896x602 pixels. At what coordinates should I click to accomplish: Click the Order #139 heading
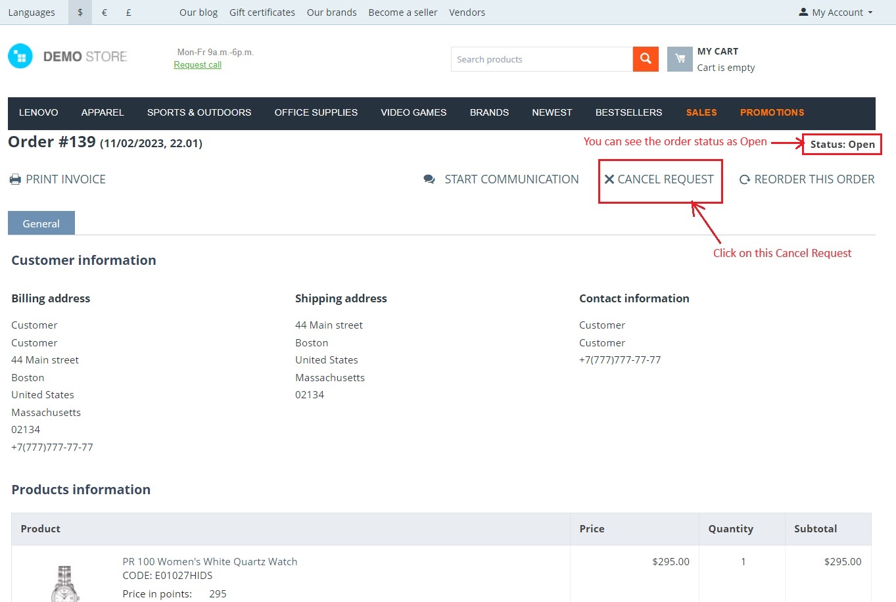pos(52,142)
